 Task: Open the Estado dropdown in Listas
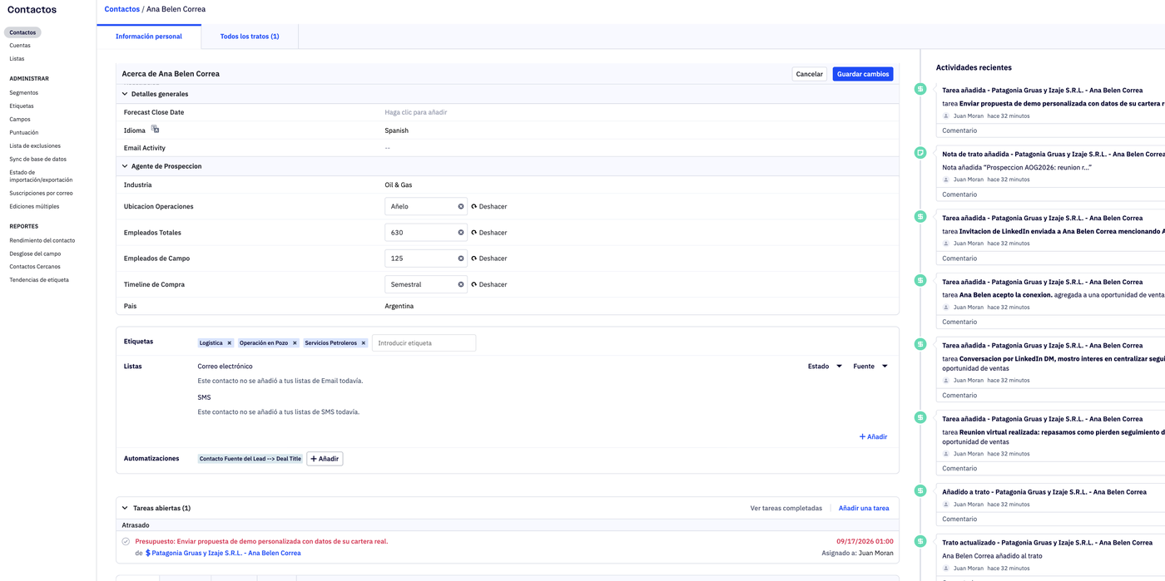[x=825, y=366]
